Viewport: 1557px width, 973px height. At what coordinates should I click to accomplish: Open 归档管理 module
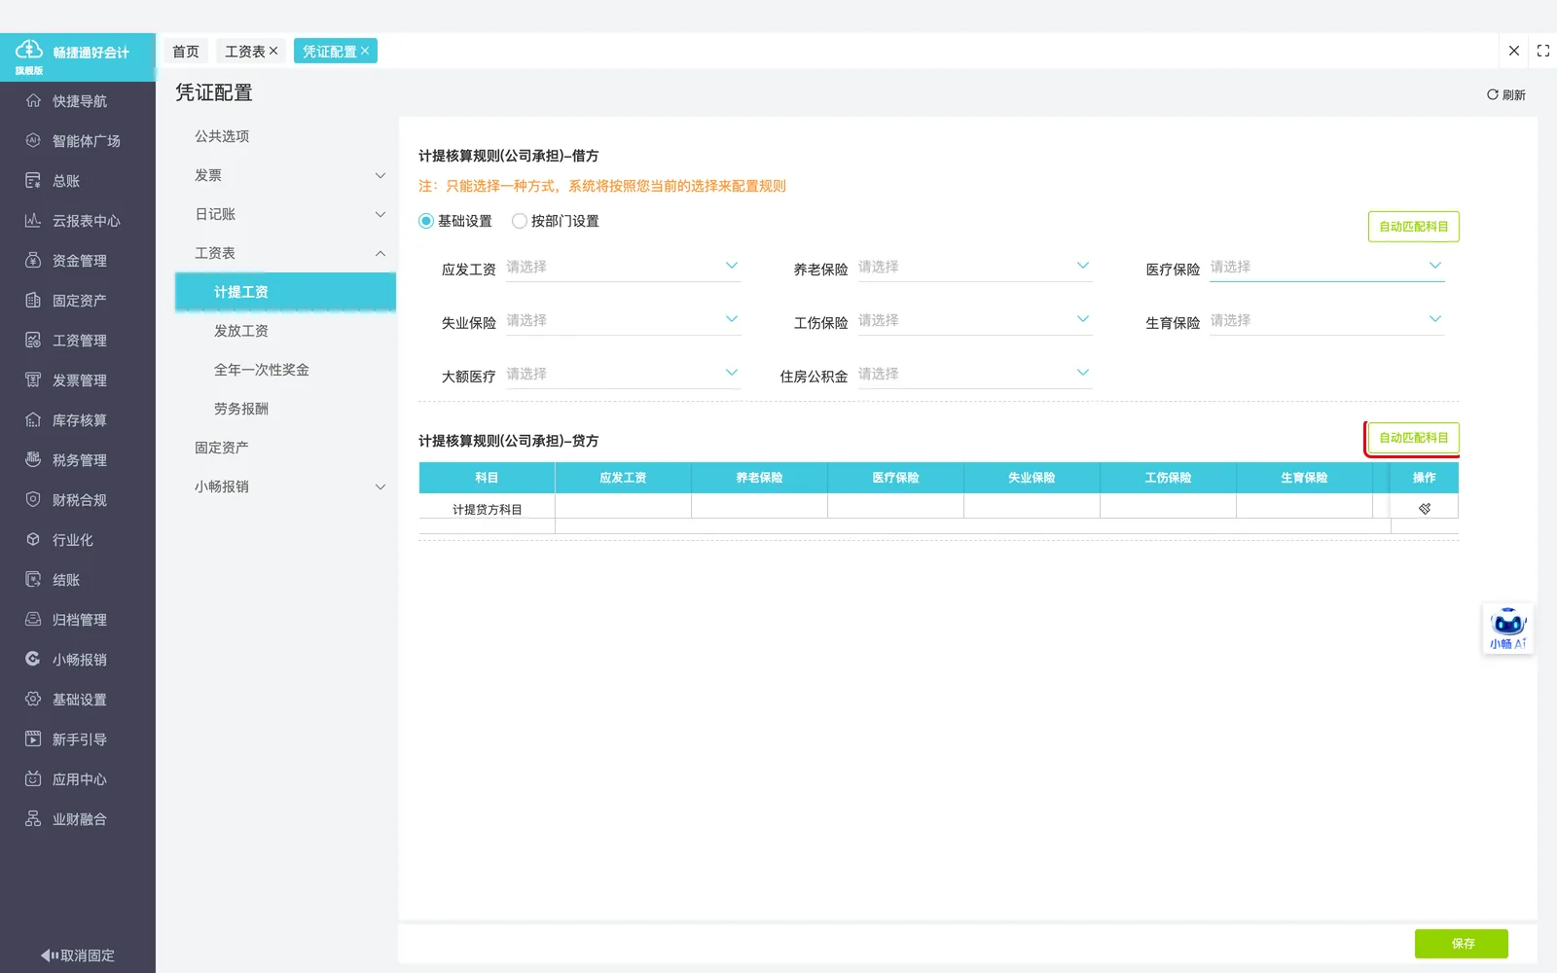pyautogui.click(x=78, y=620)
